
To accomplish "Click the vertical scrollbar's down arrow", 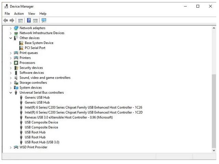I will 214,150.
